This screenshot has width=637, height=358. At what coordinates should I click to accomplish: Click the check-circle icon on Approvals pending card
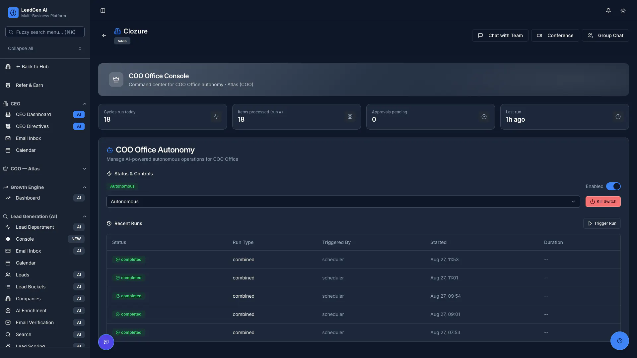click(x=484, y=117)
